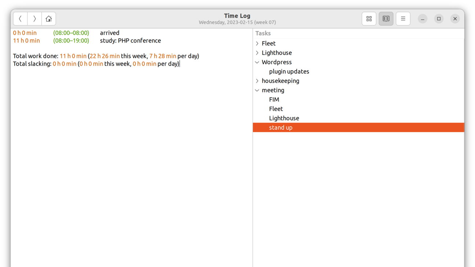Open the grid view switcher button

[369, 19]
